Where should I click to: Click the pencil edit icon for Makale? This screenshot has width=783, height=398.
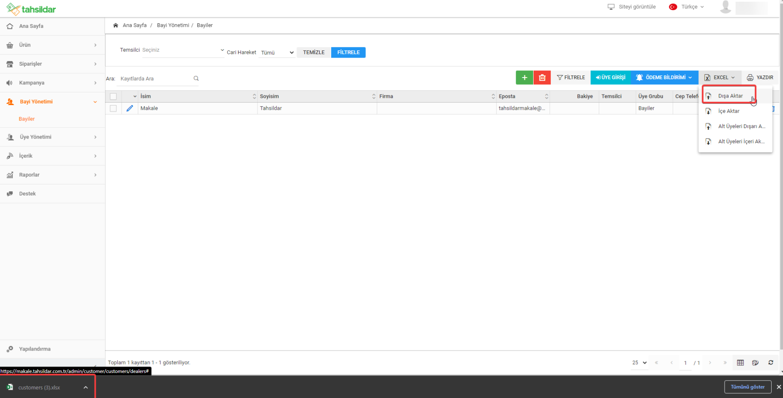click(130, 109)
